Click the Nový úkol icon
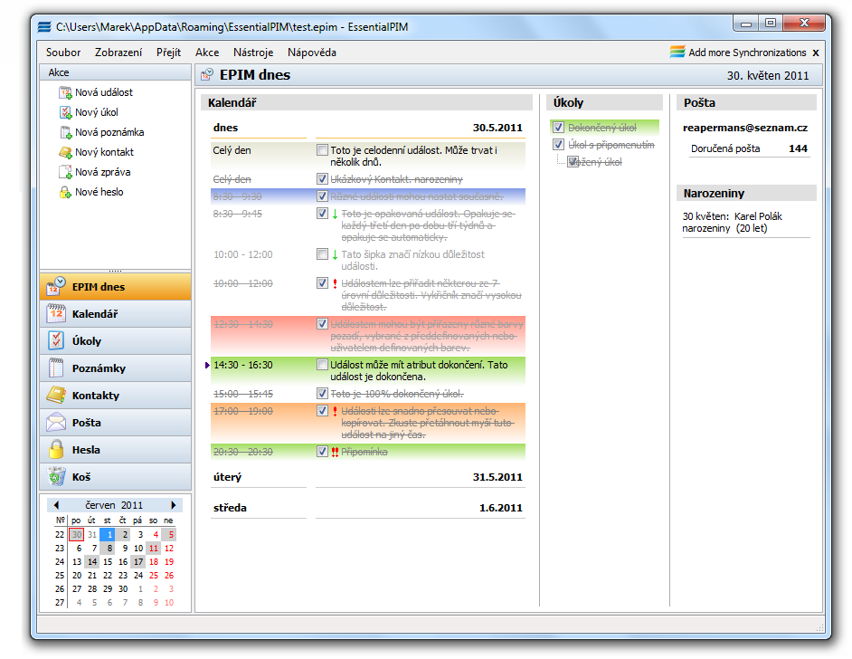852x659 pixels. click(x=65, y=112)
